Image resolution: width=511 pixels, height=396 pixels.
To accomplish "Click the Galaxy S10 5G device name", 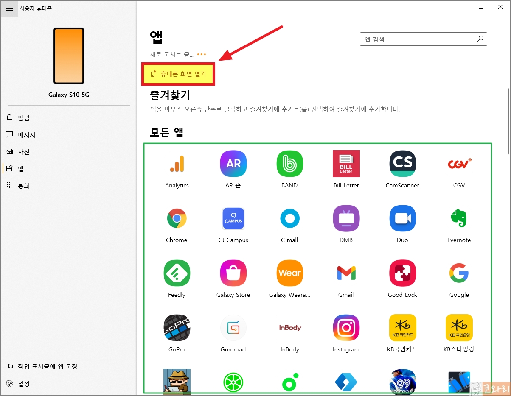I will tap(69, 95).
